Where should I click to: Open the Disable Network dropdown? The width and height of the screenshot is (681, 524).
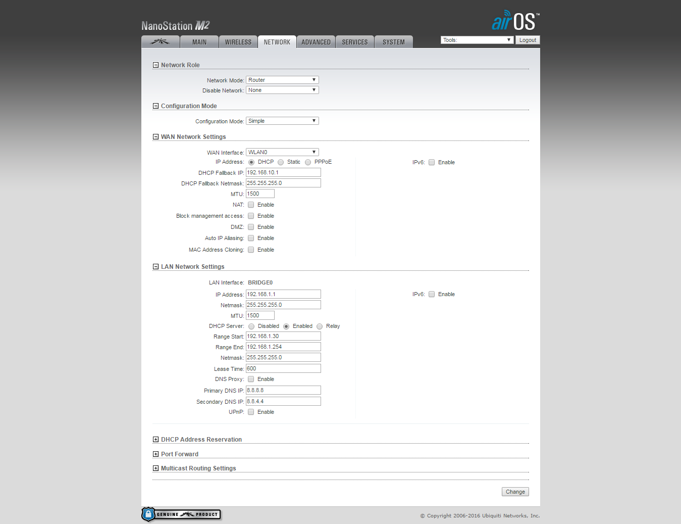(x=282, y=90)
